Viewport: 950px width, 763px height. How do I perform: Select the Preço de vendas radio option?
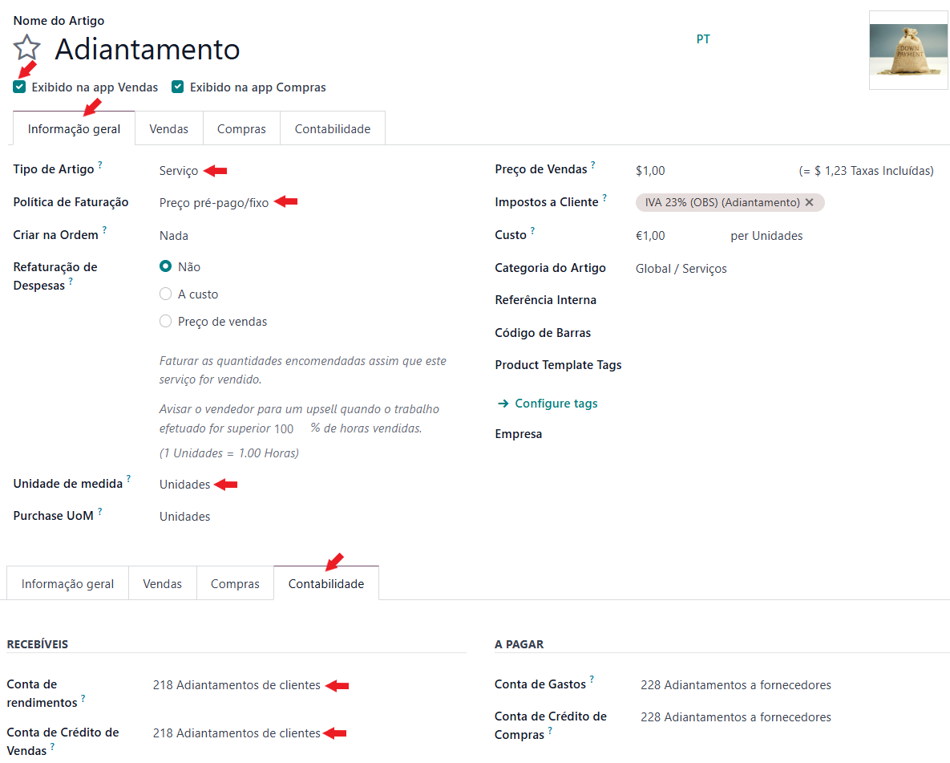point(166,322)
